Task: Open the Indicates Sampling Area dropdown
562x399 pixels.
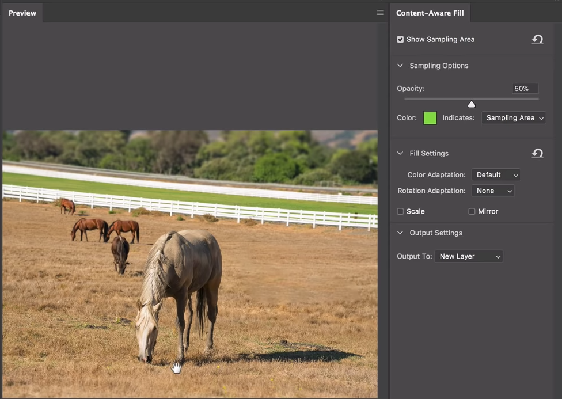Action: pyautogui.click(x=513, y=118)
